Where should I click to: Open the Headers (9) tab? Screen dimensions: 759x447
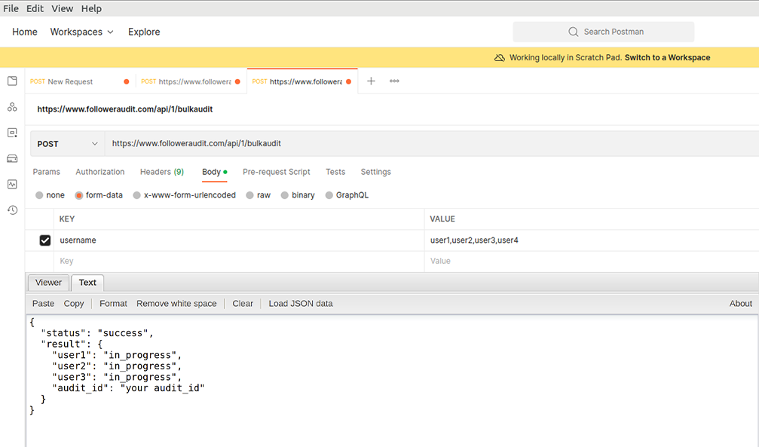[x=162, y=172]
